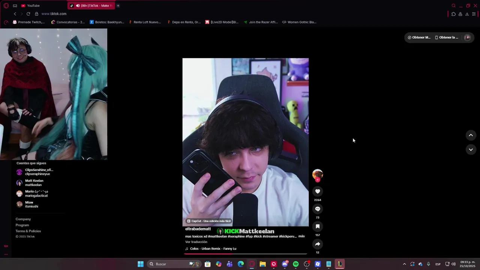Image resolution: width=480 pixels, height=270 pixels.
Task: Click the taskbar Buscar search box
Action: 174,264
